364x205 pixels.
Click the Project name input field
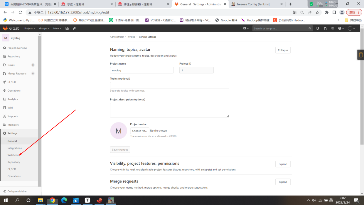(x=142, y=70)
